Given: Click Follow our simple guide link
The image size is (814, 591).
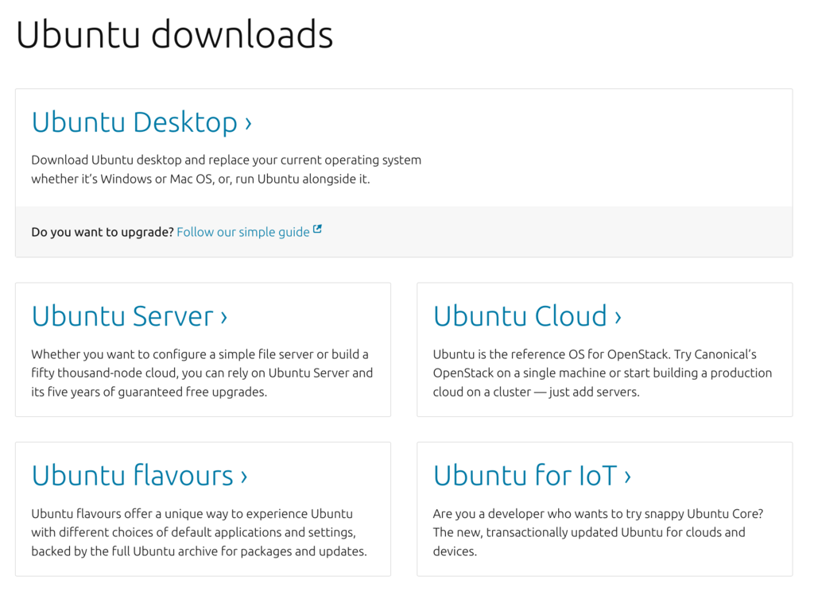Looking at the screenshot, I should [x=243, y=232].
